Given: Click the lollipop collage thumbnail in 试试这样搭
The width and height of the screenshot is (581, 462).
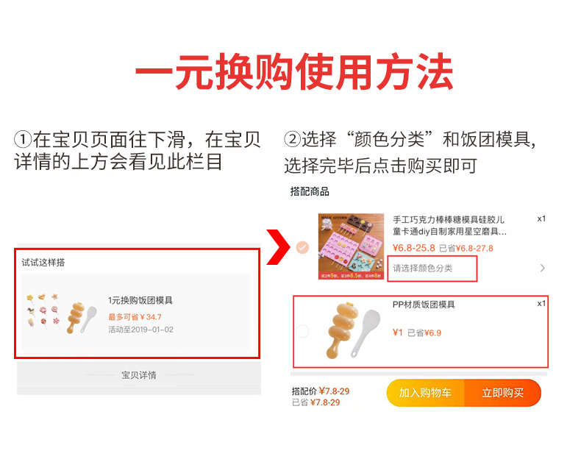Looking at the screenshot, I should [x=43, y=310].
